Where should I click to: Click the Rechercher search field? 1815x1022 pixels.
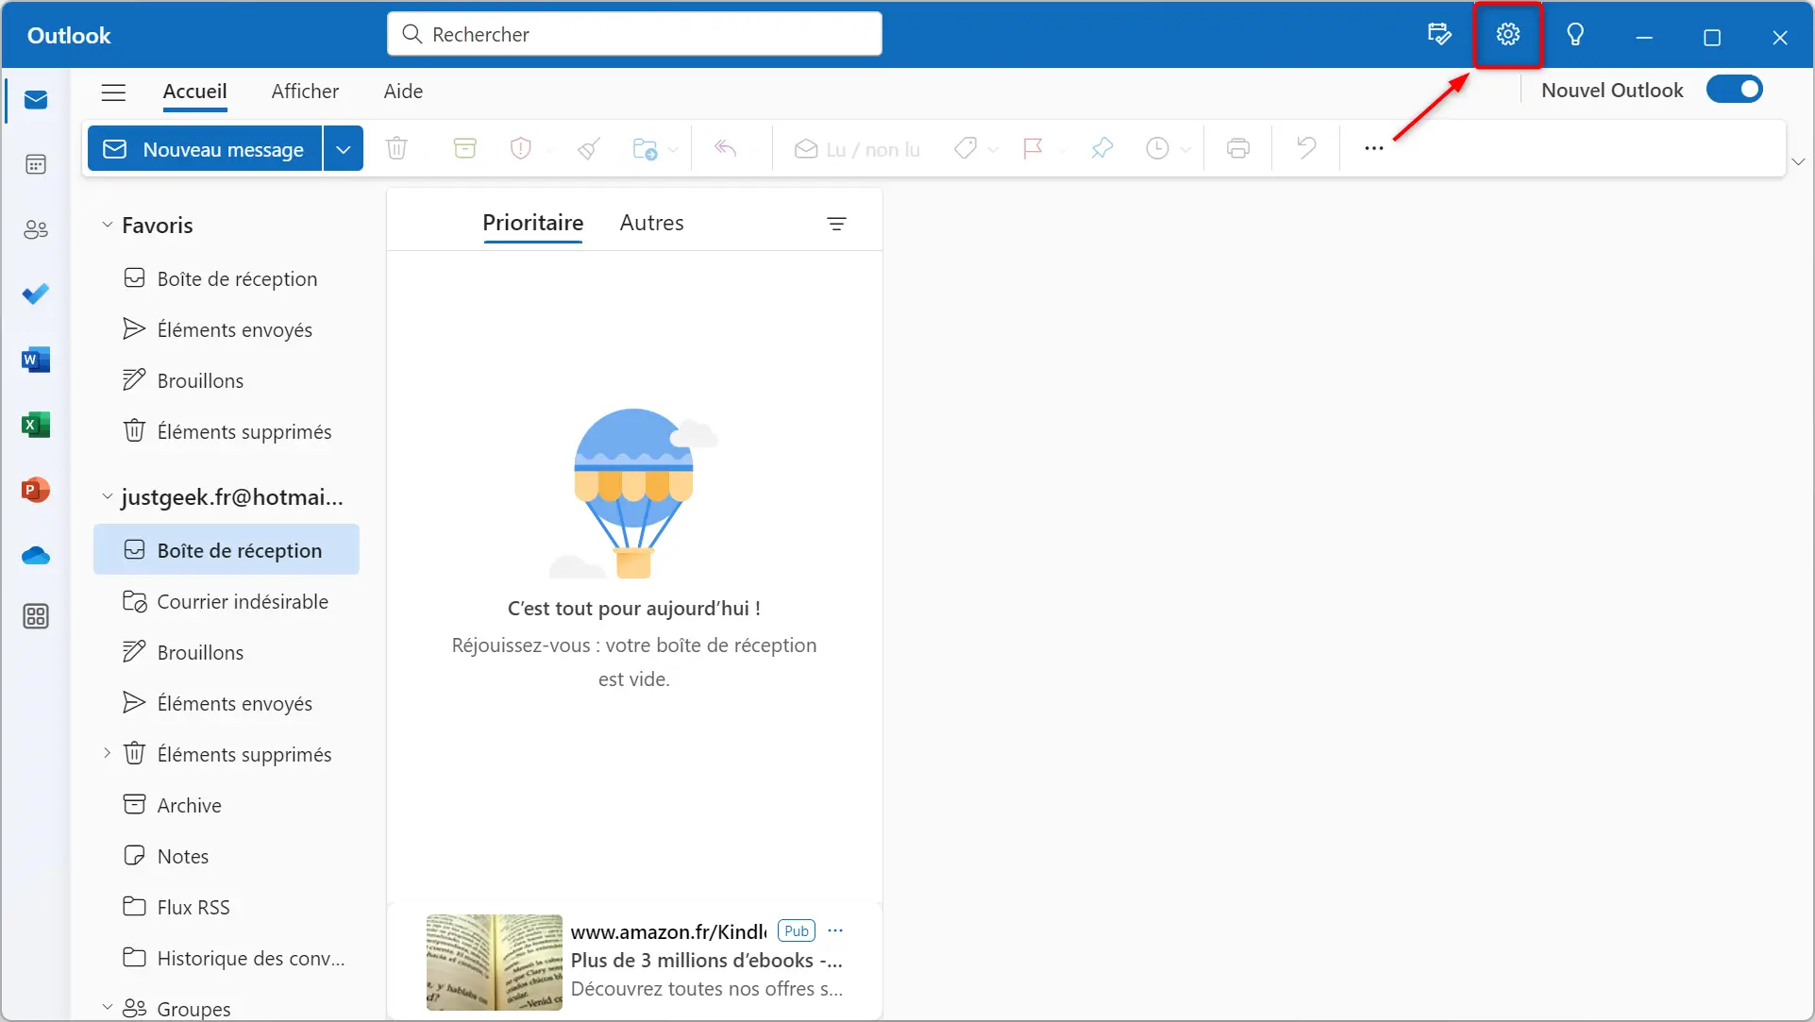pos(634,34)
